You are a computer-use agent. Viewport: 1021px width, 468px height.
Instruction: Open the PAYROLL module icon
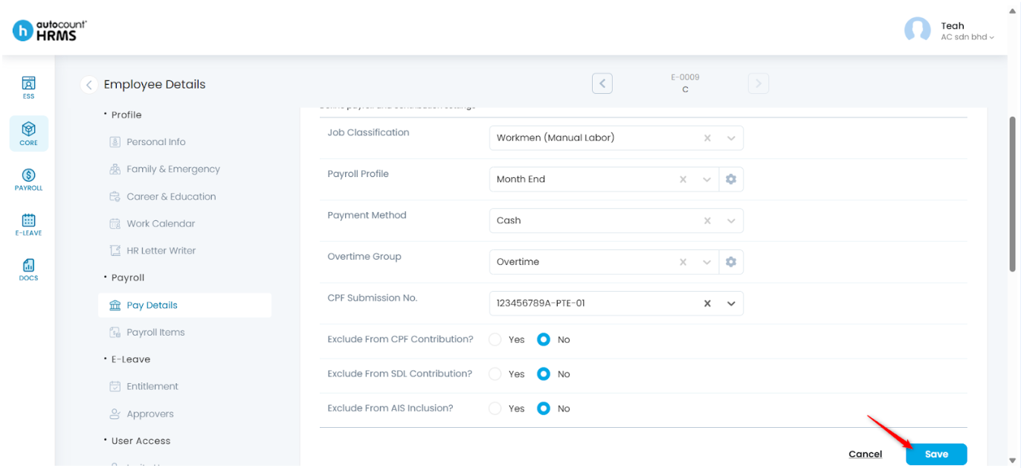point(28,179)
